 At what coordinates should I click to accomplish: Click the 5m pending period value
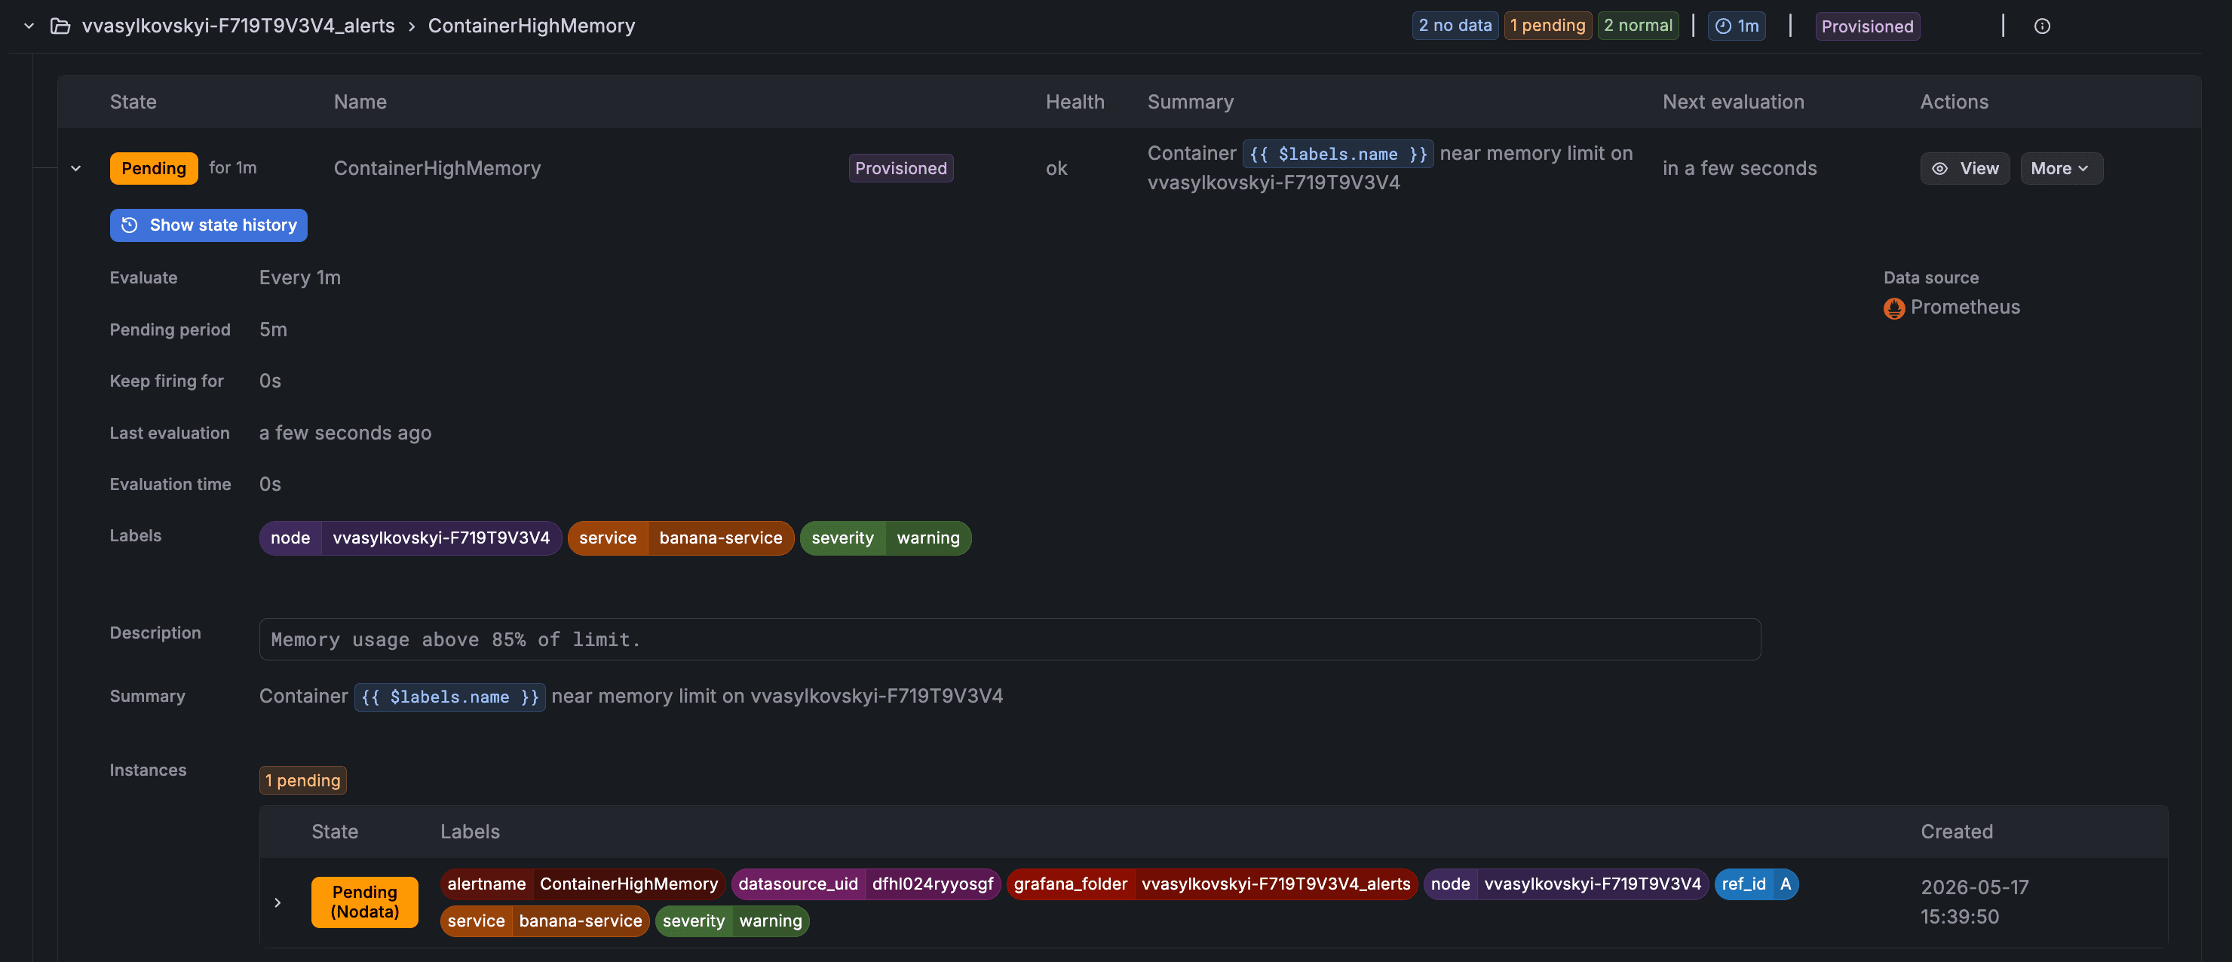[x=273, y=329]
